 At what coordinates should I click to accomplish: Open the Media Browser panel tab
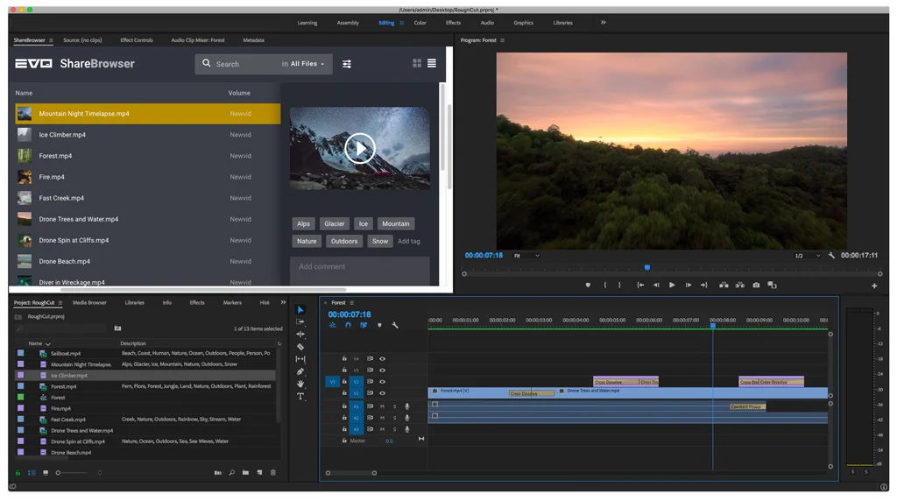click(x=89, y=303)
